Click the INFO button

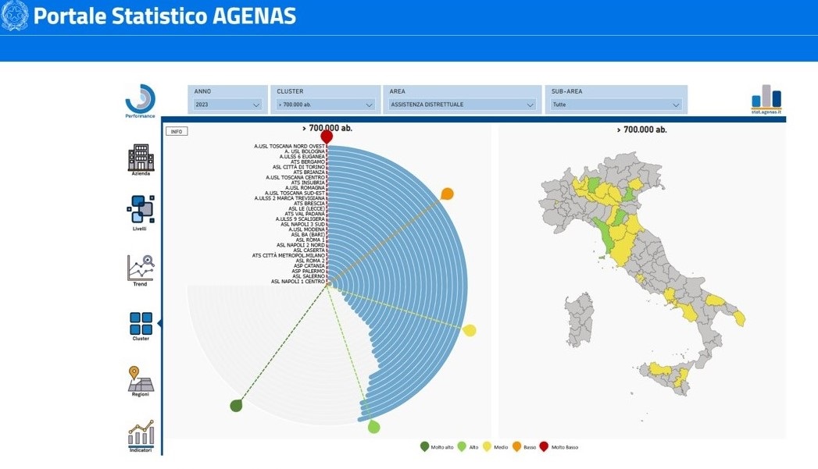click(176, 130)
